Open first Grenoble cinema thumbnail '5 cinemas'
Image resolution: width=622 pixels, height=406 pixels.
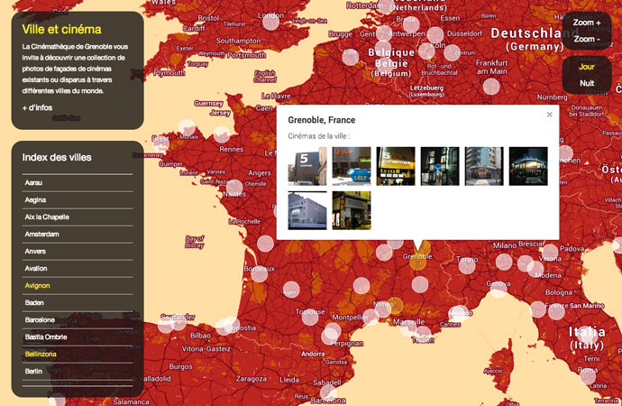tap(307, 166)
